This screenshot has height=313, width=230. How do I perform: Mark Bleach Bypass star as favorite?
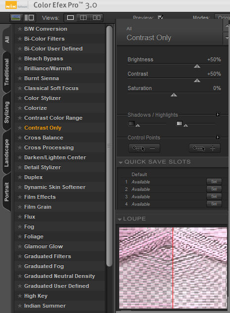click(20, 58)
